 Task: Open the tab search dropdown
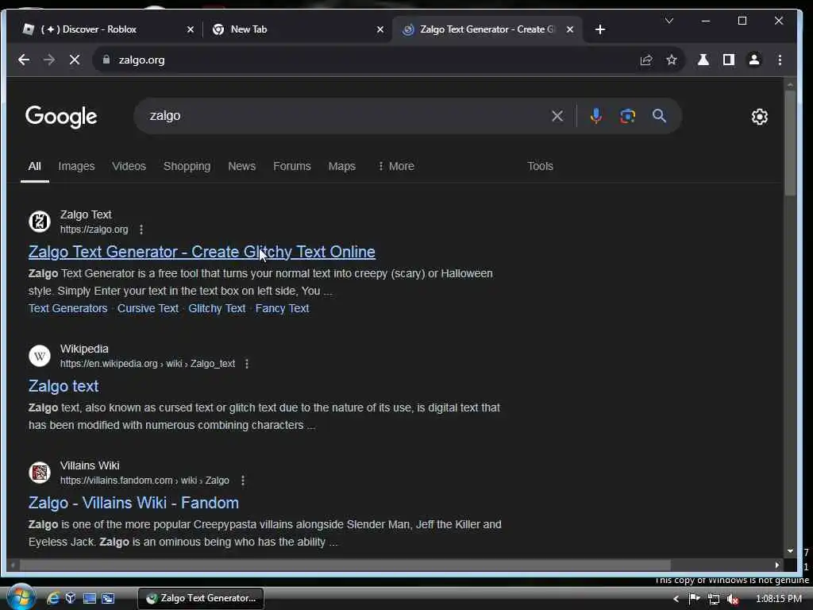click(669, 21)
